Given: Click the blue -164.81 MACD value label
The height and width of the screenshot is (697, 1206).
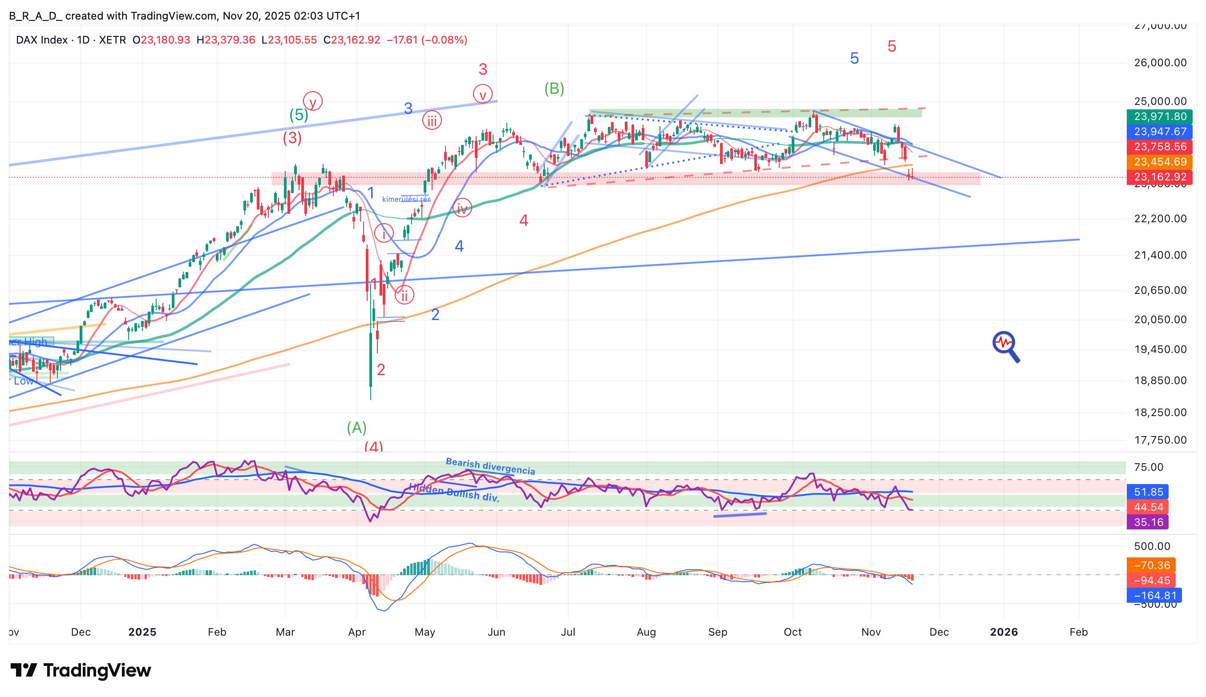Looking at the screenshot, I should point(1154,595).
